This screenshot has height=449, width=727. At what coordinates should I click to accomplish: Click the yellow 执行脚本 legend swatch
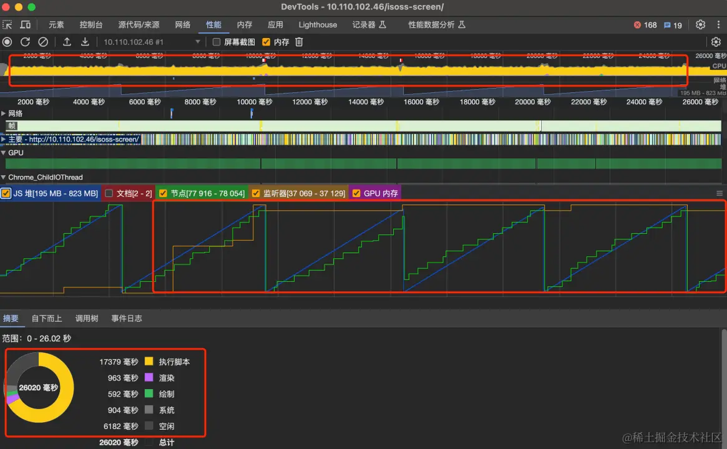tap(149, 361)
